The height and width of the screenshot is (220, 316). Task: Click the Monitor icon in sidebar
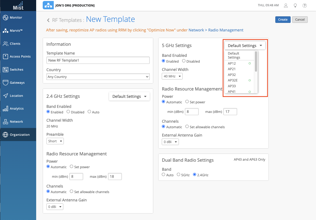6,18
